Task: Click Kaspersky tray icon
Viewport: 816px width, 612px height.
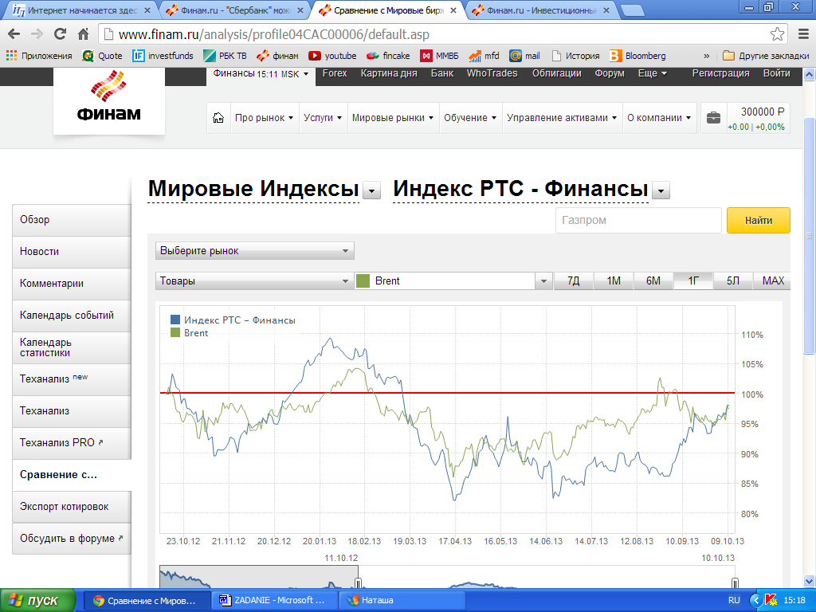Action: pos(771,600)
